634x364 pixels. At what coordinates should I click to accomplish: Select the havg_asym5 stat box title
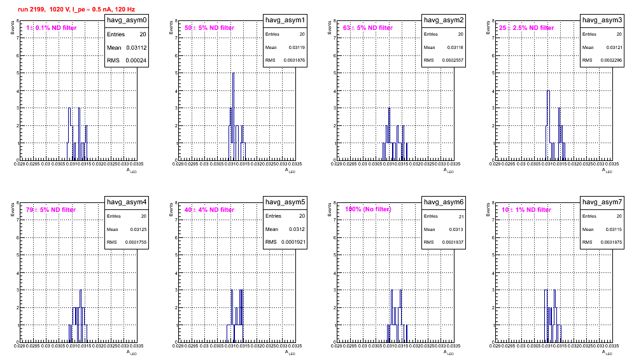(285, 202)
